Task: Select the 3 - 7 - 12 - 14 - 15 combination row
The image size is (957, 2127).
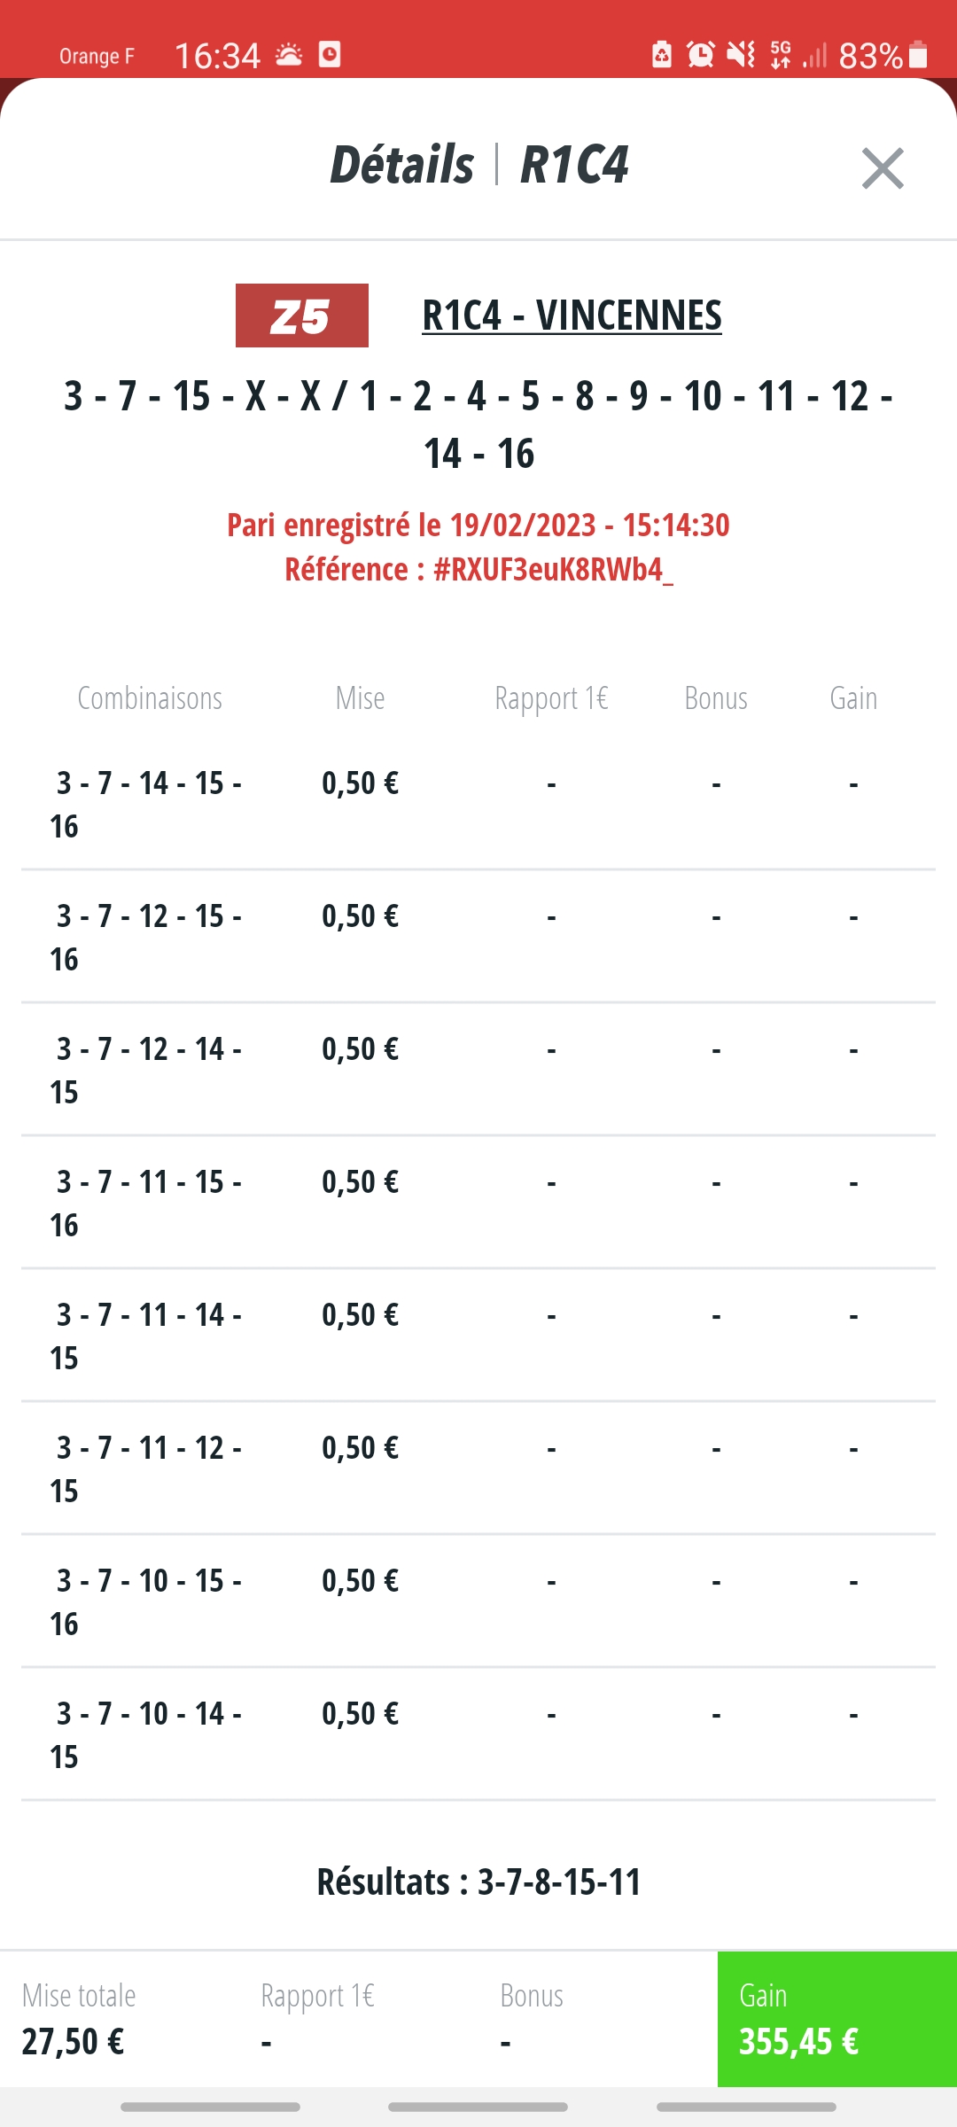Action: (478, 1070)
